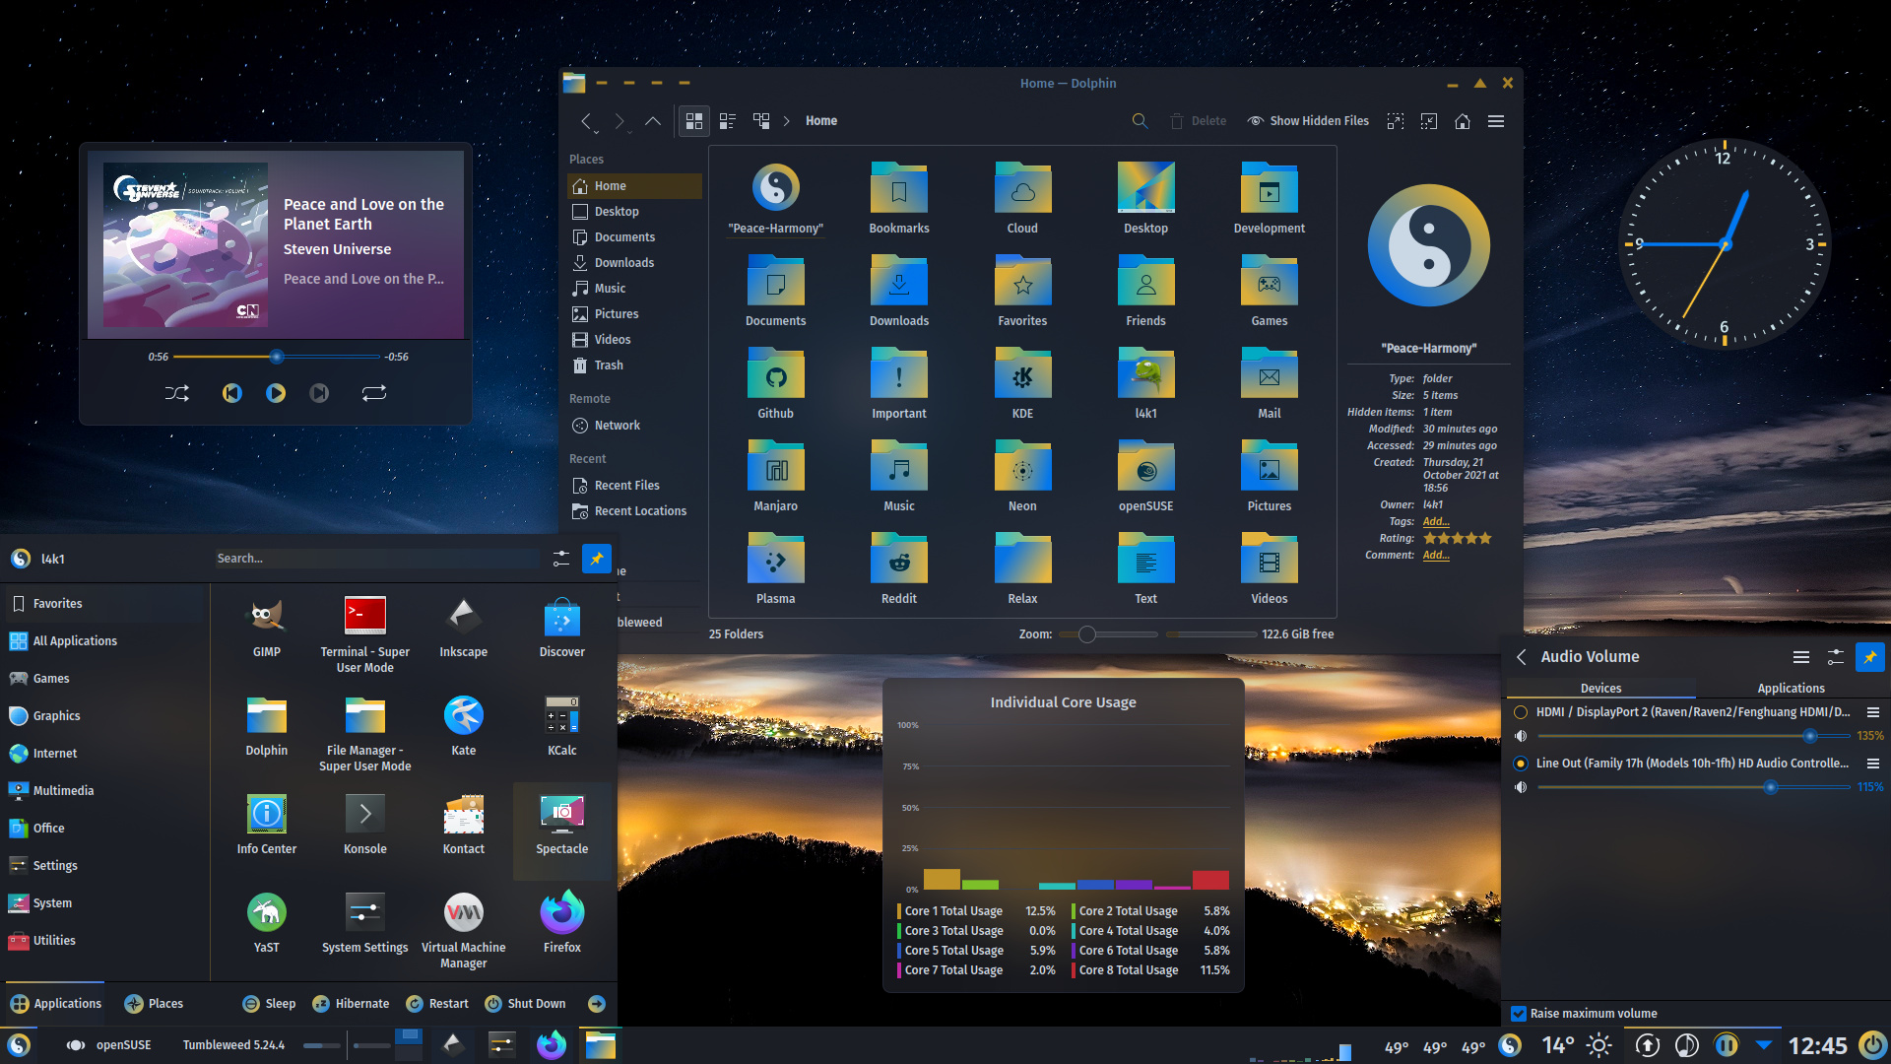Launch YaST from favorites

coord(267,924)
